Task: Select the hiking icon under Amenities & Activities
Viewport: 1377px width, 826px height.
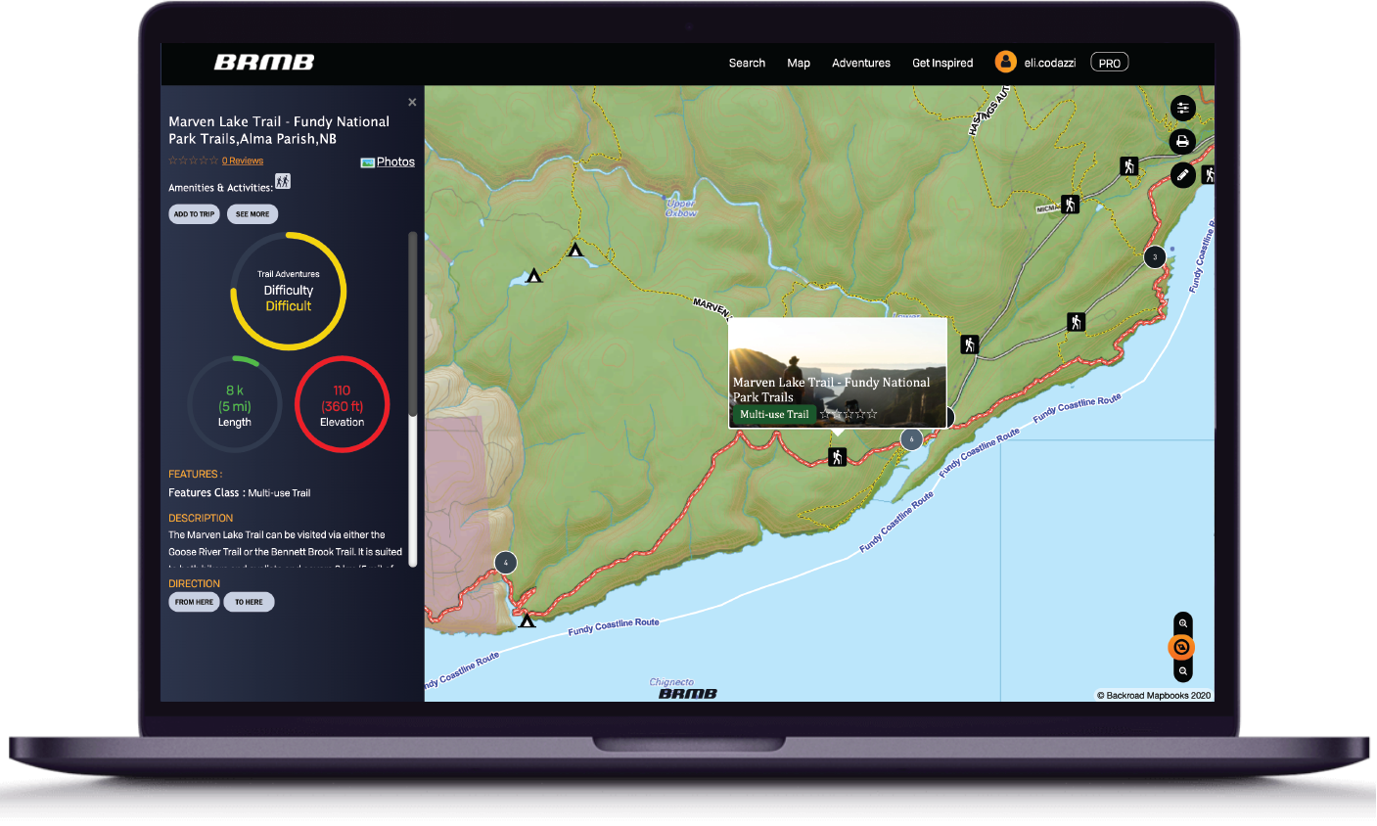Action: pyautogui.click(x=282, y=181)
